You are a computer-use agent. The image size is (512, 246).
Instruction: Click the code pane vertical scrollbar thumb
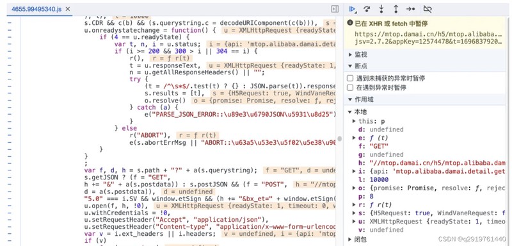coord(340,138)
